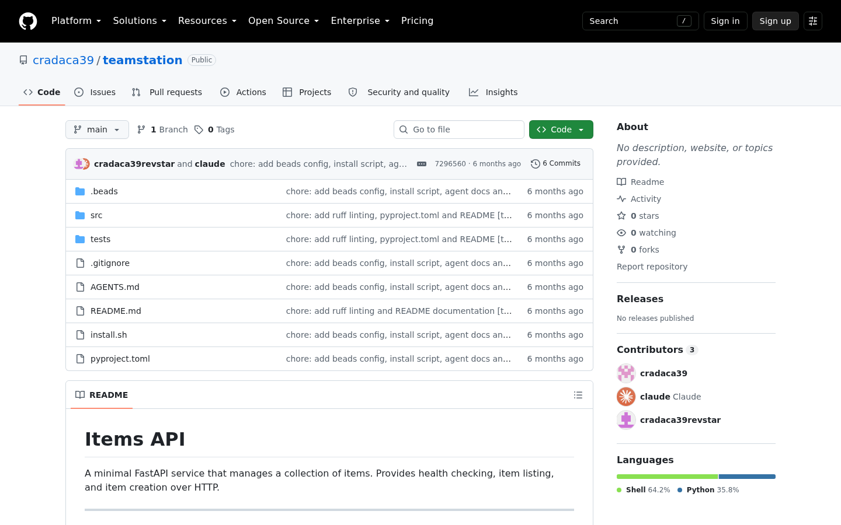The height and width of the screenshot is (525, 841).
Task: View the 6 Commits history link
Action: (x=555, y=164)
